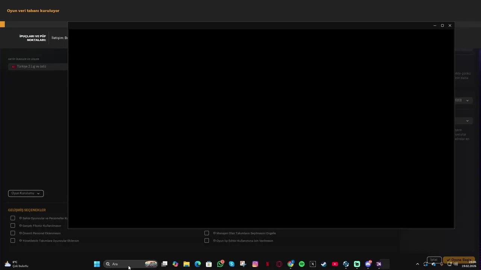This screenshot has width=481, height=270.
Task: Open Kodi from the taskbar
Action: [346, 264]
